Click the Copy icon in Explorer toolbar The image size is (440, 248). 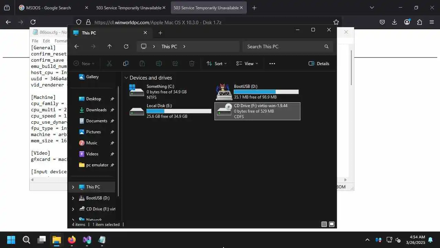[x=126, y=63]
